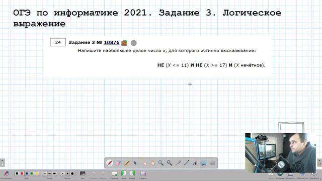
Task: Choose the yellow pen color
Action: click(x=36, y=173)
